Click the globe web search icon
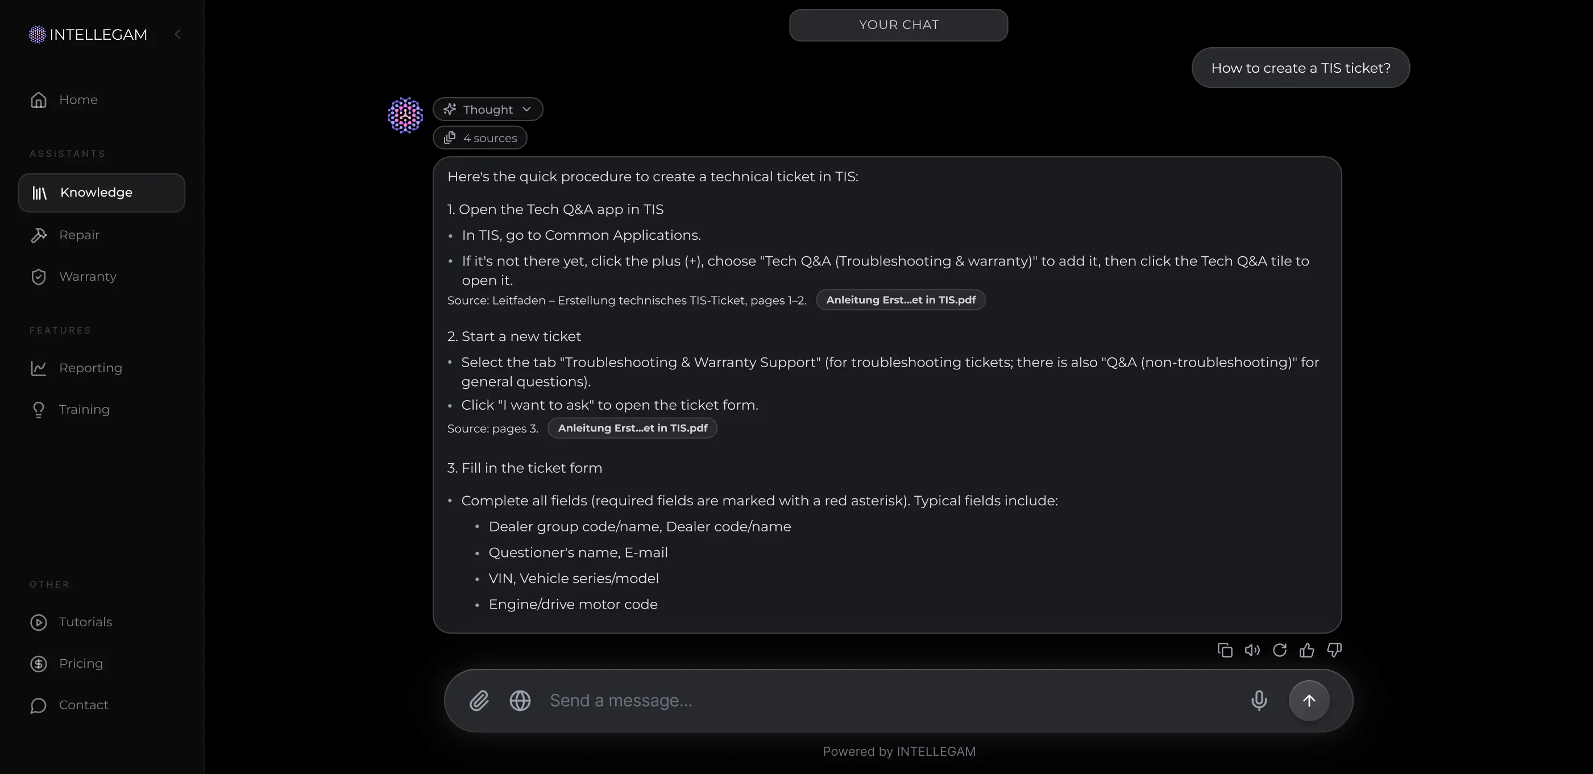This screenshot has height=774, width=1593. [x=520, y=701]
